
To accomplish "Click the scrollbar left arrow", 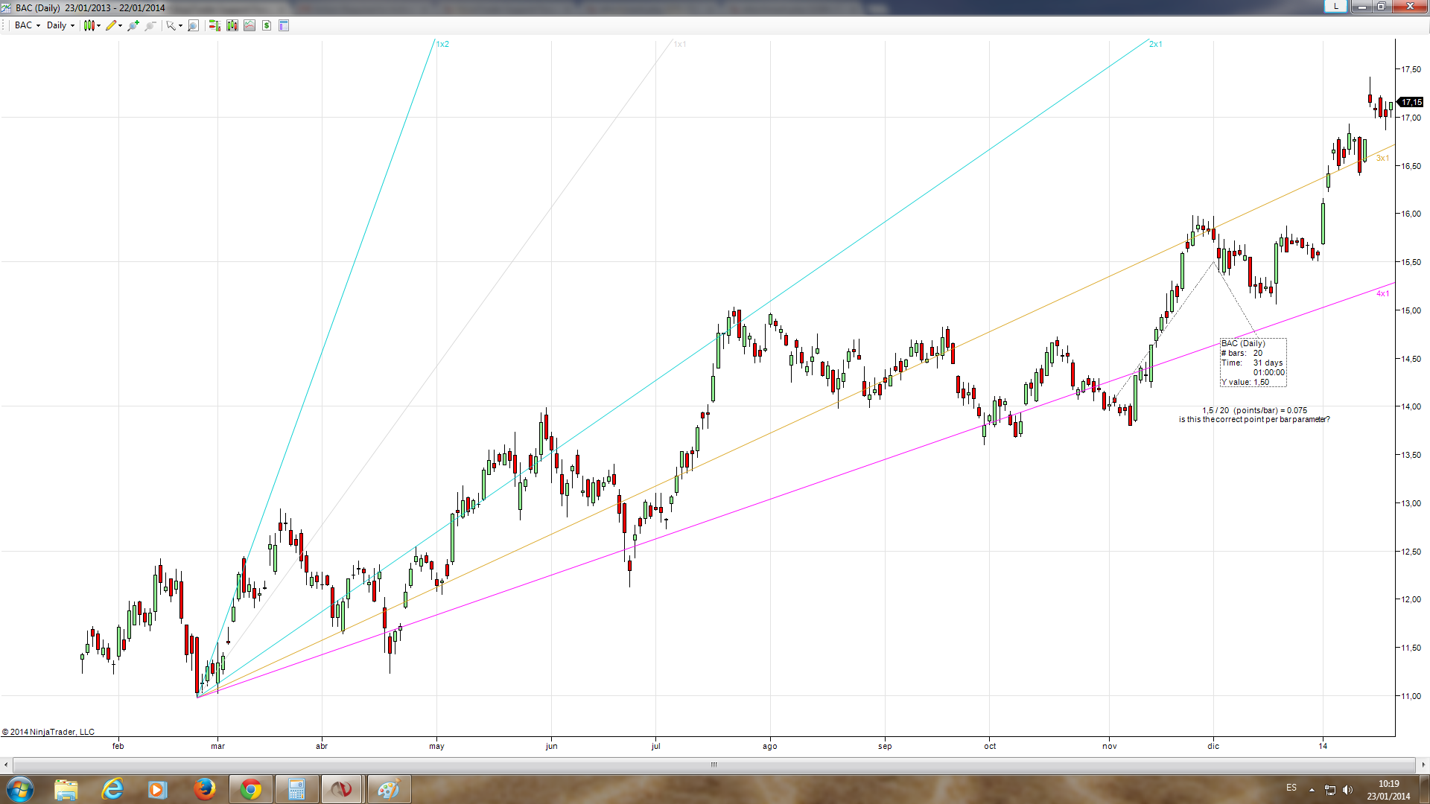I will click(x=6, y=765).
